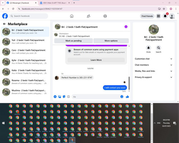The image size is (179, 143).
Task: Click the chat messages scrollbar thumb
Action: 129,83
